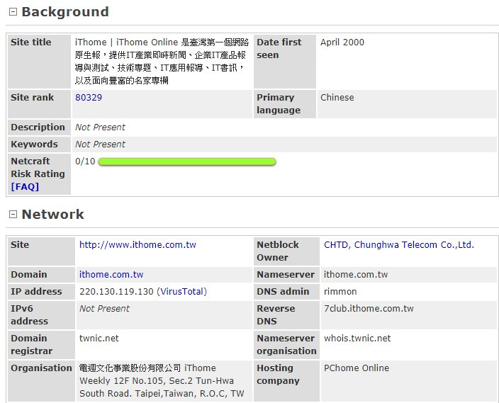Select the Background heading text
499x403 pixels.
(65, 12)
